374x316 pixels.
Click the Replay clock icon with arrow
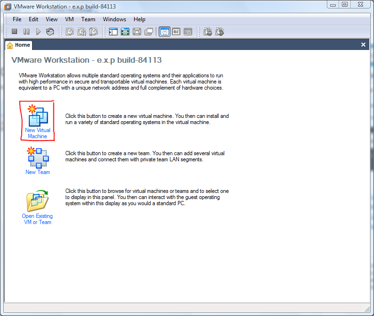(x=220, y=32)
